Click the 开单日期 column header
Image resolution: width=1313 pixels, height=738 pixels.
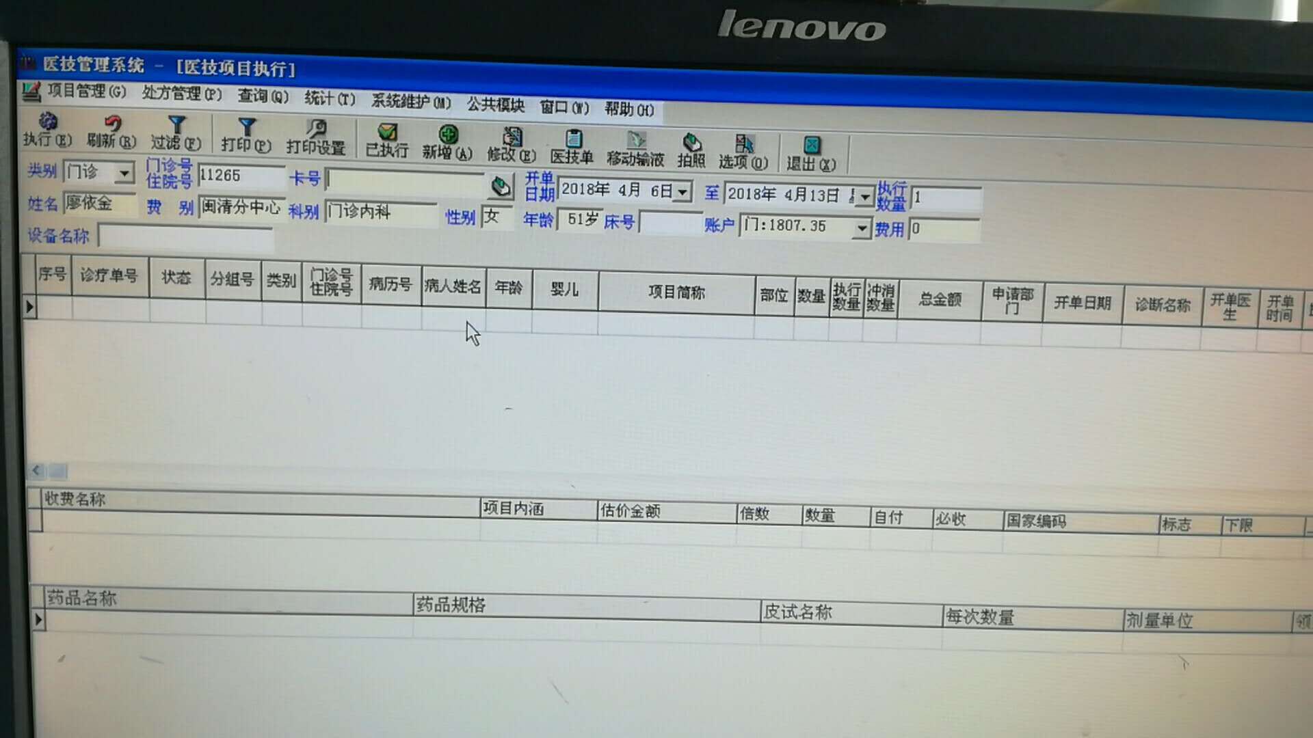pyautogui.click(x=1082, y=303)
